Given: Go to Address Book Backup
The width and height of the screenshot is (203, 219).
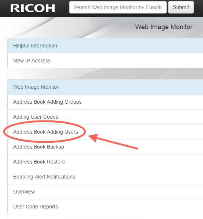Looking at the screenshot, I should pyautogui.click(x=105, y=147).
